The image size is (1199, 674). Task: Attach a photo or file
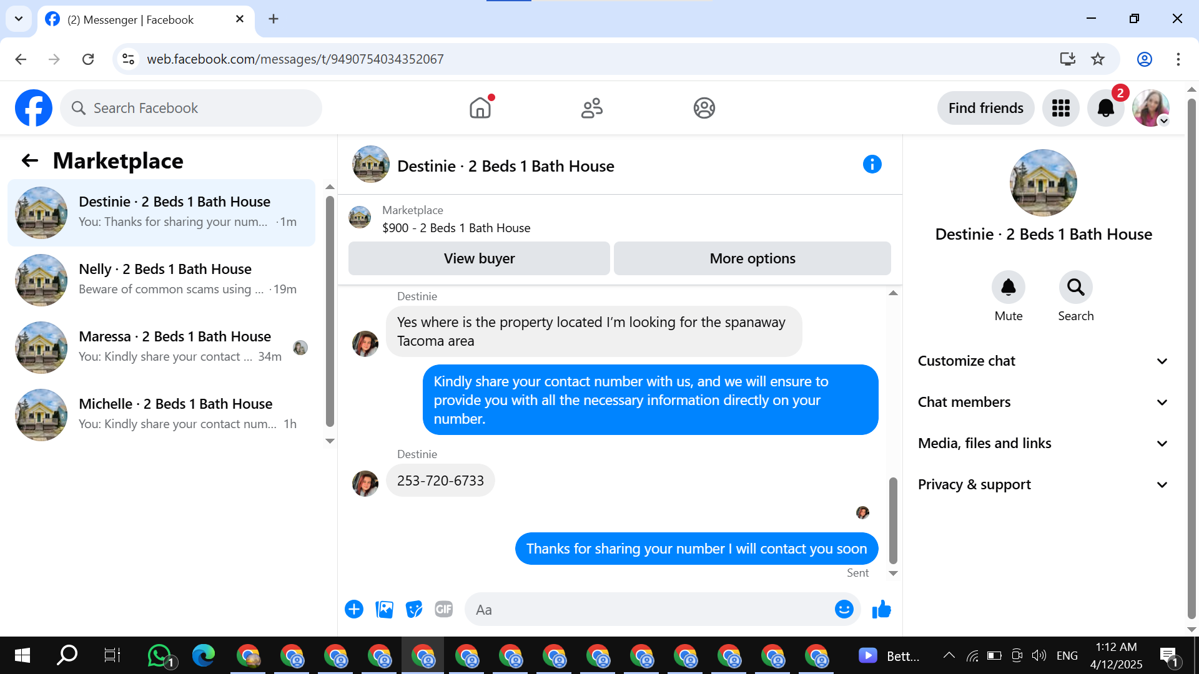(384, 609)
